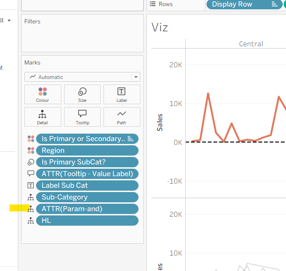286x271 pixels.
Task: Click the Central column header
Action: tap(251, 44)
